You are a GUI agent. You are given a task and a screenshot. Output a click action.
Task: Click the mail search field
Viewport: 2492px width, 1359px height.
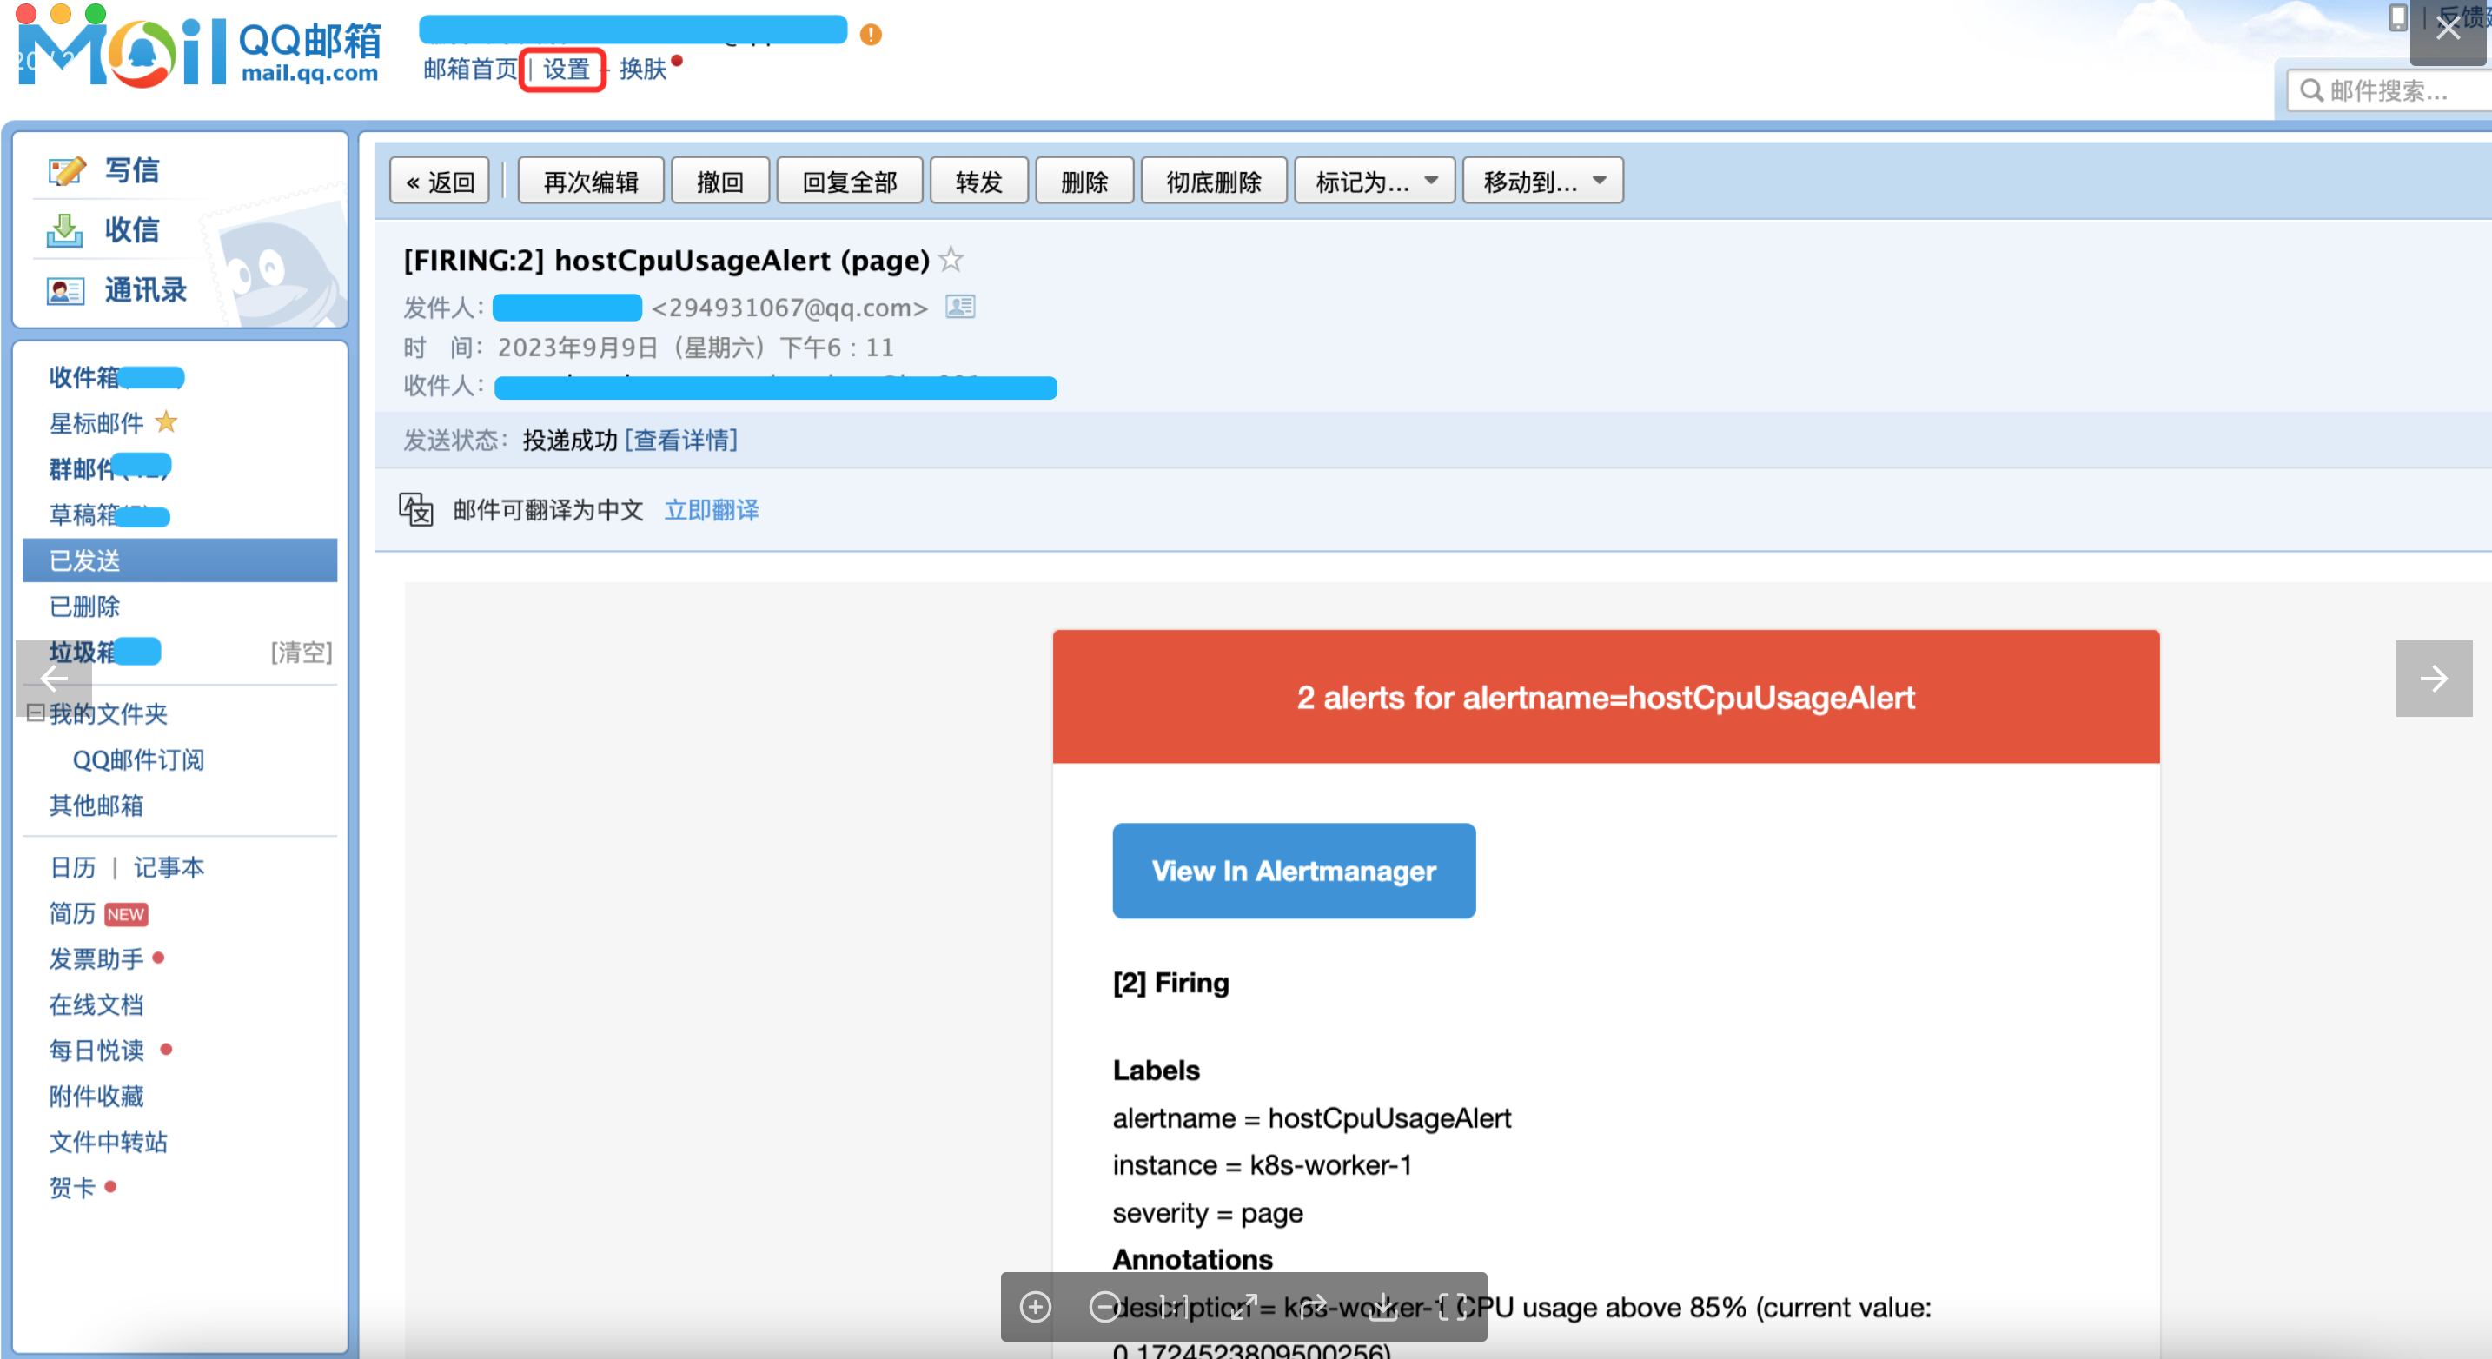2389,91
